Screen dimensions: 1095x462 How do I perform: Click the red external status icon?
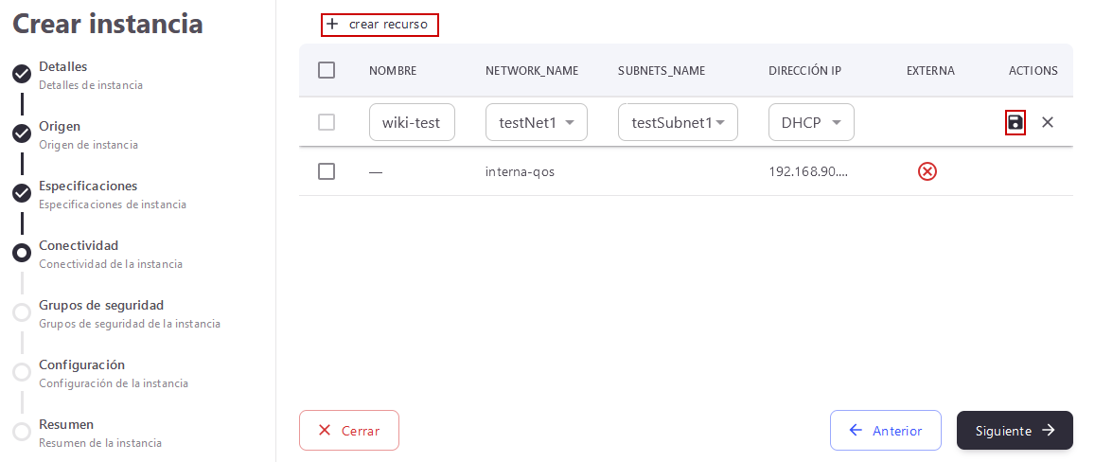tap(927, 171)
